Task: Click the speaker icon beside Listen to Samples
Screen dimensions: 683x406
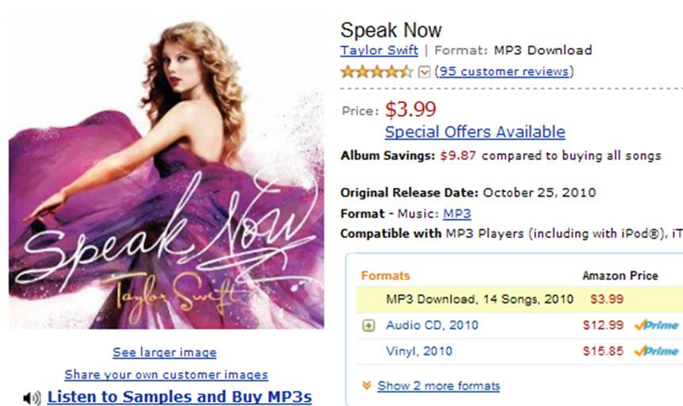Action: pos(32,398)
